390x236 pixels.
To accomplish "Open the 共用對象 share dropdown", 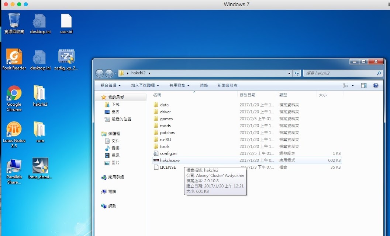I will [x=179, y=85].
